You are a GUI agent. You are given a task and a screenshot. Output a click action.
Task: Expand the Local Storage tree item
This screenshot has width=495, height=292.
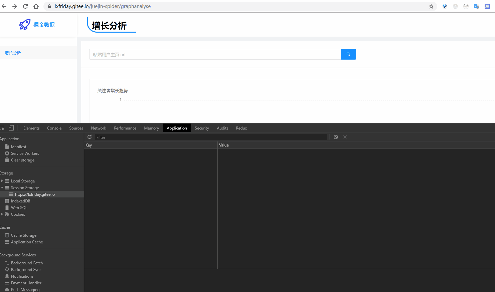[x=3, y=181]
